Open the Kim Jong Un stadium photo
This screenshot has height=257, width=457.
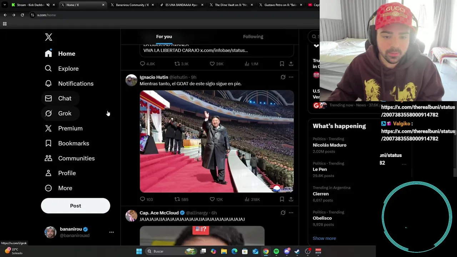pyautogui.click(x=217, y=141)
